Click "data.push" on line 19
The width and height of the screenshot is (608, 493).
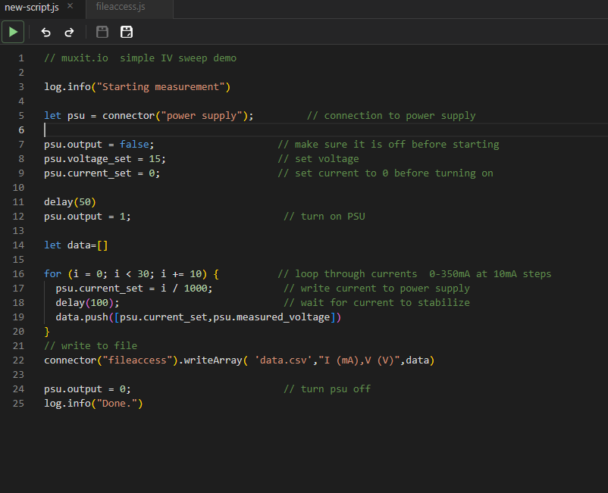coord(82,317)
